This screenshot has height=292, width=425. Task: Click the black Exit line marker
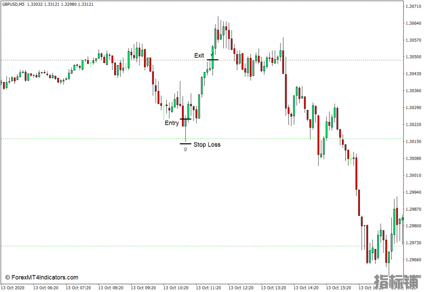(212, 60)
